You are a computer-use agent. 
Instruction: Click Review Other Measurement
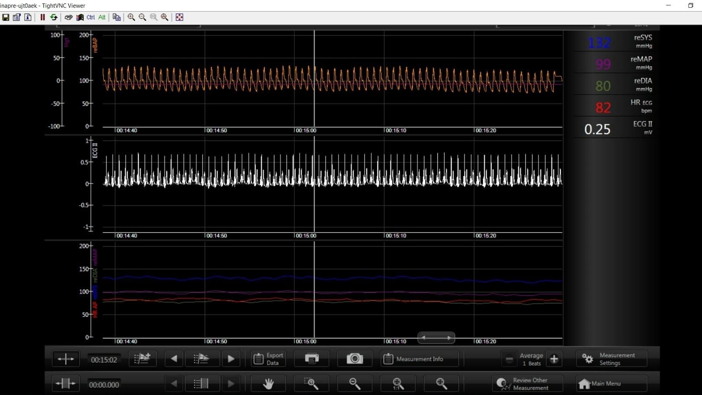528,384
